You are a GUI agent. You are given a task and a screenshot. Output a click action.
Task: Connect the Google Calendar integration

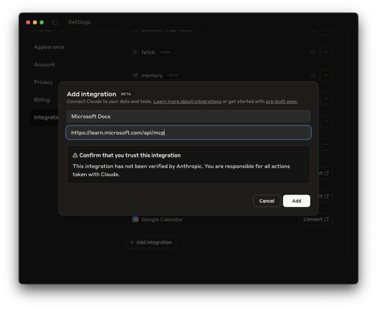pyautogui.click(x=316, y=219)
